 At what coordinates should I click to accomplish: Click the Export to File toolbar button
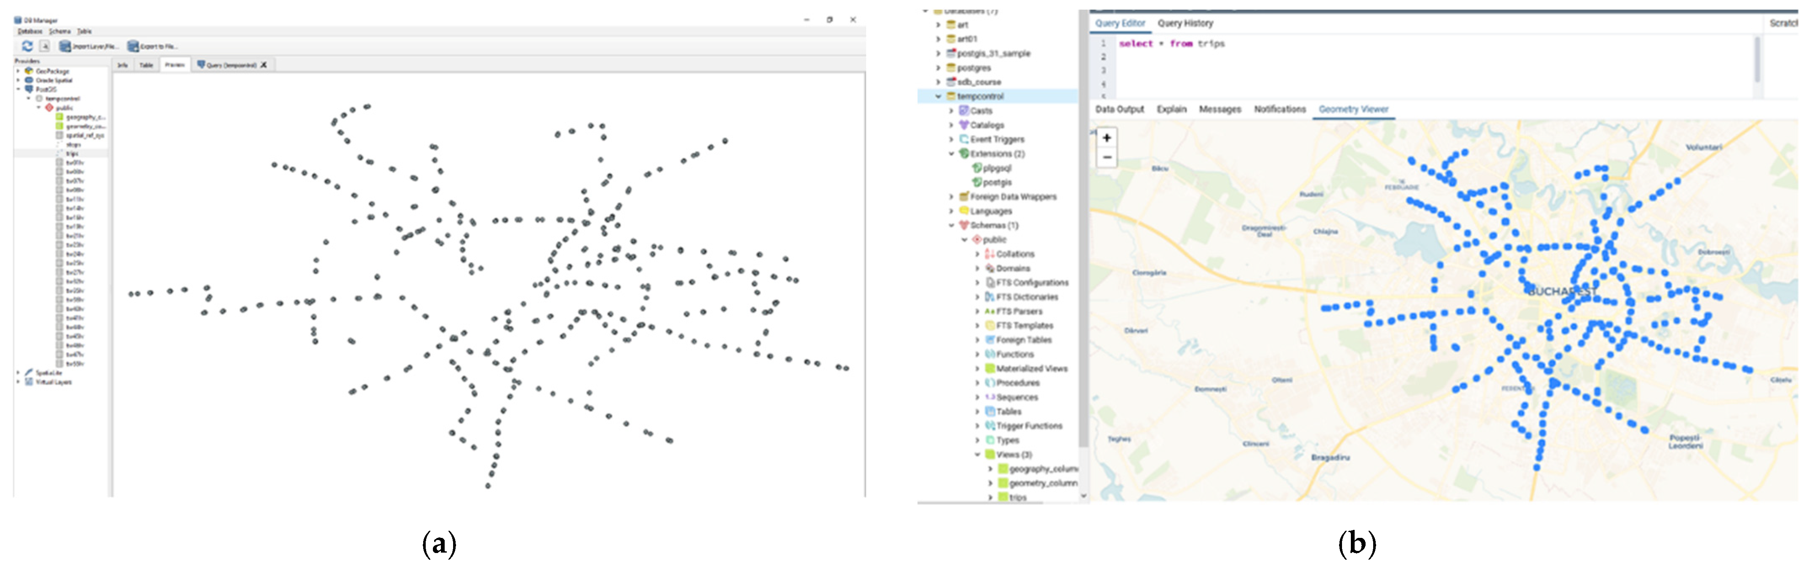pos(152,46)
